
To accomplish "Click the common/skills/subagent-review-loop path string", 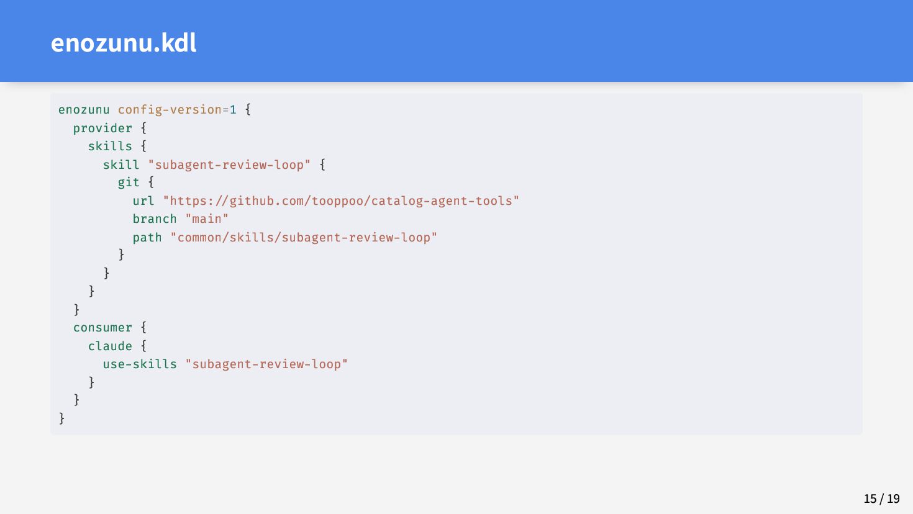I will tap(304, 237).
